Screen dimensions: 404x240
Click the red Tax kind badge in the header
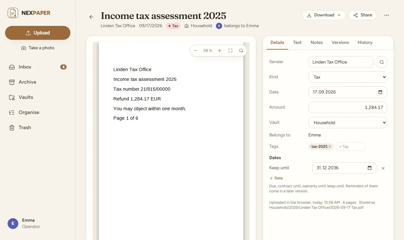point(173,26)
